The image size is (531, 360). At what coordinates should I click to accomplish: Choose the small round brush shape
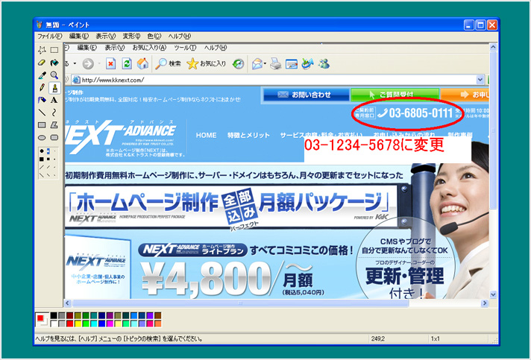[x=54, y=151]
